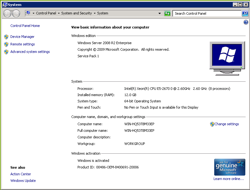This screenshot has width=250, height=190.
Task: Click the shield icon beside Device Manager
Action: [6, 37]
